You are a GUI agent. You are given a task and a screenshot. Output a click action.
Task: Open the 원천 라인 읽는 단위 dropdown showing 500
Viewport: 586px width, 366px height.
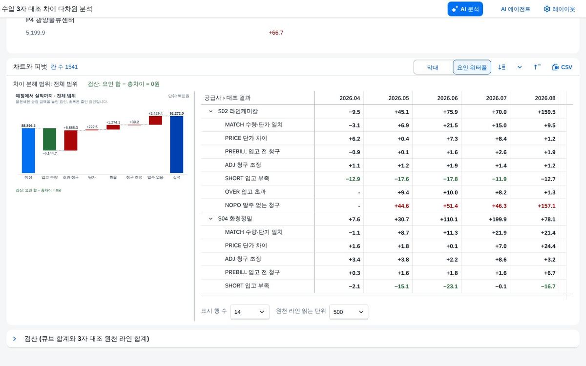(x=349, y=312)
